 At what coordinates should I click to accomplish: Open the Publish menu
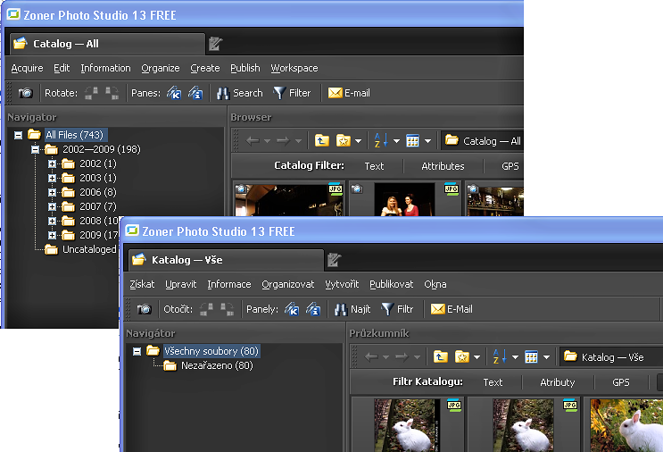(x=245, y=68)
